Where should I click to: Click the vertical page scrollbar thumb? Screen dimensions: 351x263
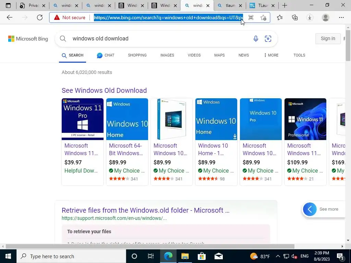(x=348, y=45)
